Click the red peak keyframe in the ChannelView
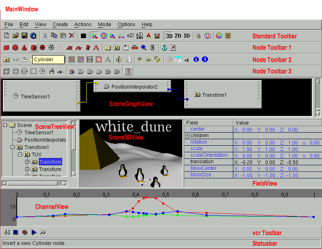 click(x=146, y=198)
